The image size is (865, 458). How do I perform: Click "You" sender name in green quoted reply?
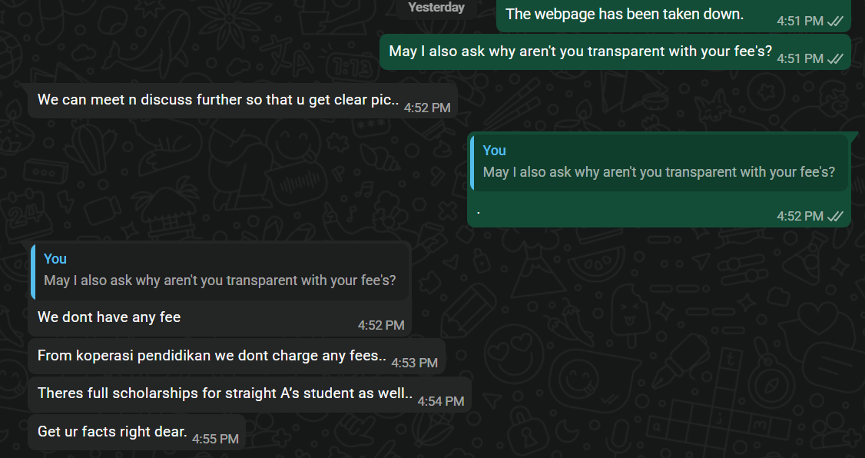(x=495, y=151)
